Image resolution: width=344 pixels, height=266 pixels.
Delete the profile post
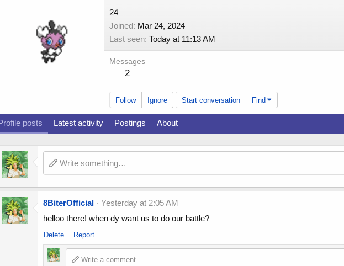tap(54, 235)
